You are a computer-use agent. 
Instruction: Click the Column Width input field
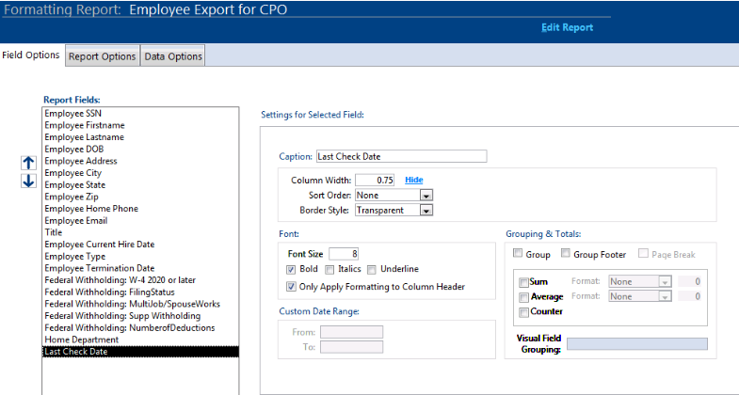376,180
